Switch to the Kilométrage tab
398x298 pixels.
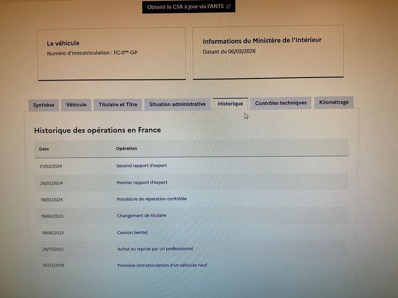334,102
